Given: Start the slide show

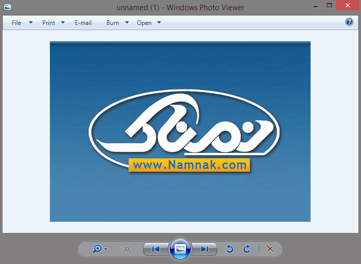Looking at the screenshot, I should pos(180,249).
